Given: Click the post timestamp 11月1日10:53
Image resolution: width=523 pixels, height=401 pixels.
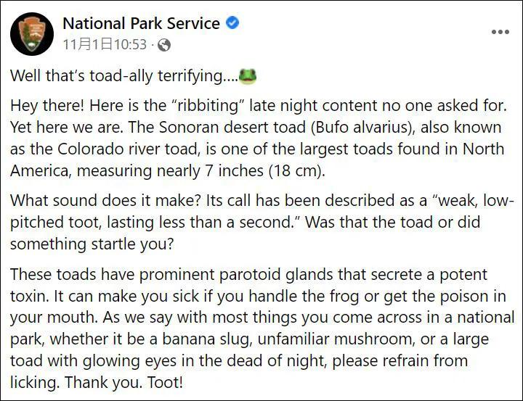Looking at the screenshot, I should [x=105, y=45].
